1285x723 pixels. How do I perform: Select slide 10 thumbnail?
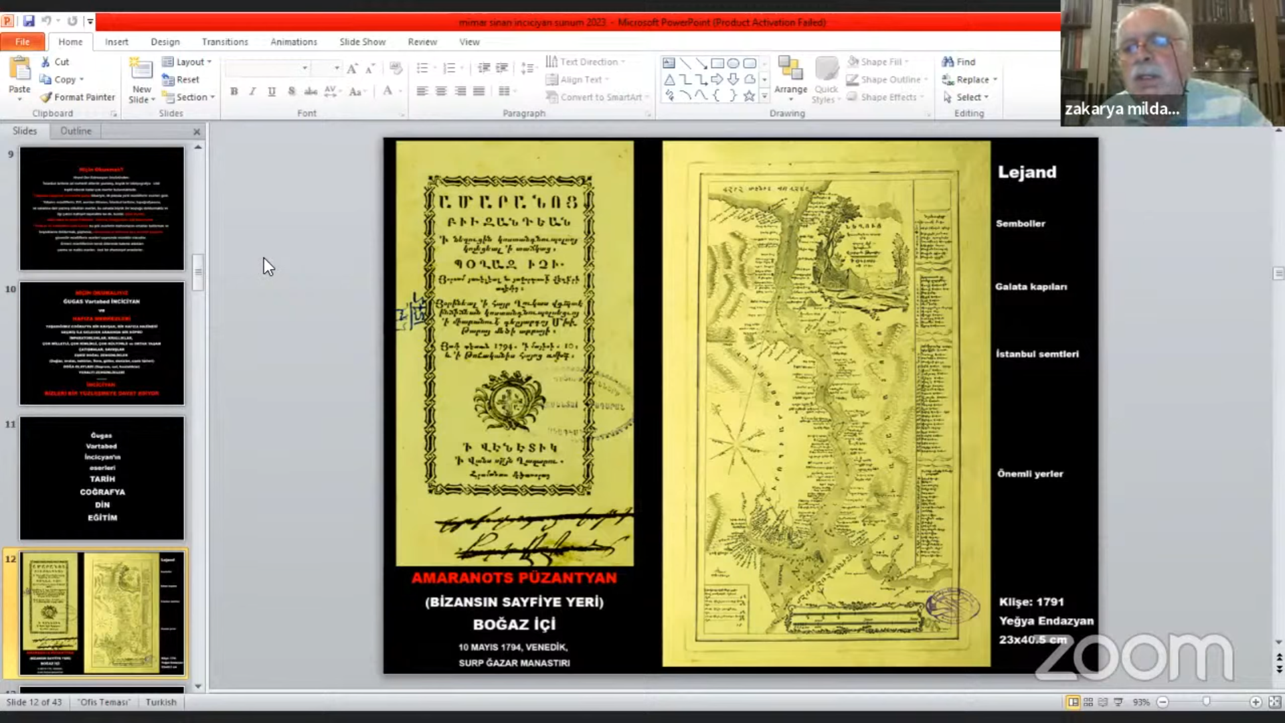(102, 343)
